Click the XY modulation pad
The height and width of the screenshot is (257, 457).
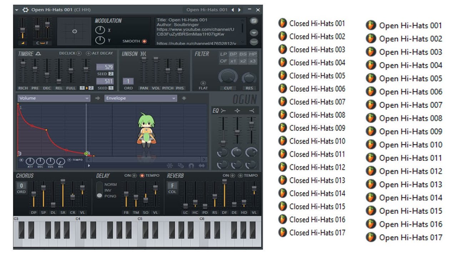[x=74, y=31]
